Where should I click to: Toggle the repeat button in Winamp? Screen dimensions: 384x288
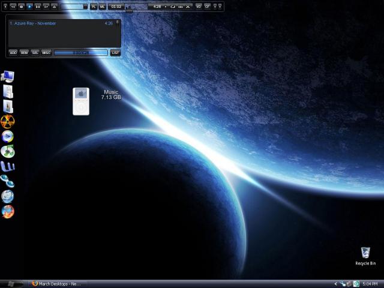coord(173,7)
